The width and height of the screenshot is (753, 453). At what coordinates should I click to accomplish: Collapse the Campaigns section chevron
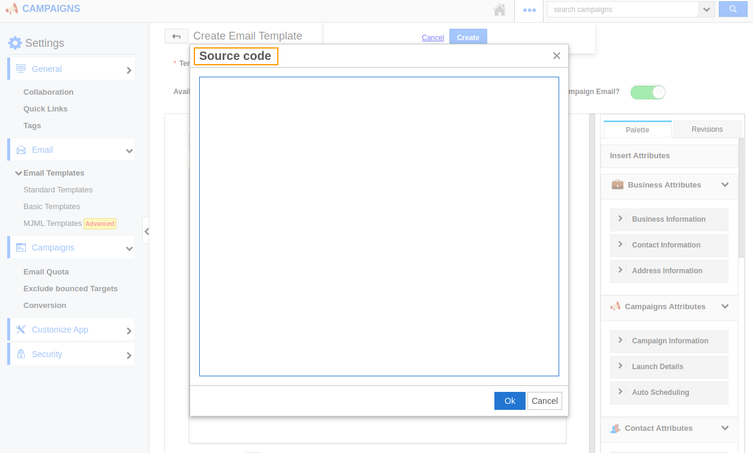click(129, 249)
